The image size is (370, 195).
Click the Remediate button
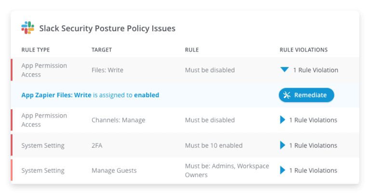tap(306, 95)
